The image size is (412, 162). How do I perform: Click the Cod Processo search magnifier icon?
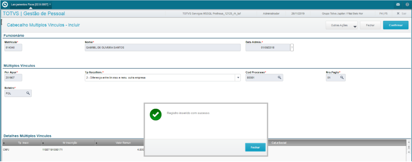[x=279, y=77]
